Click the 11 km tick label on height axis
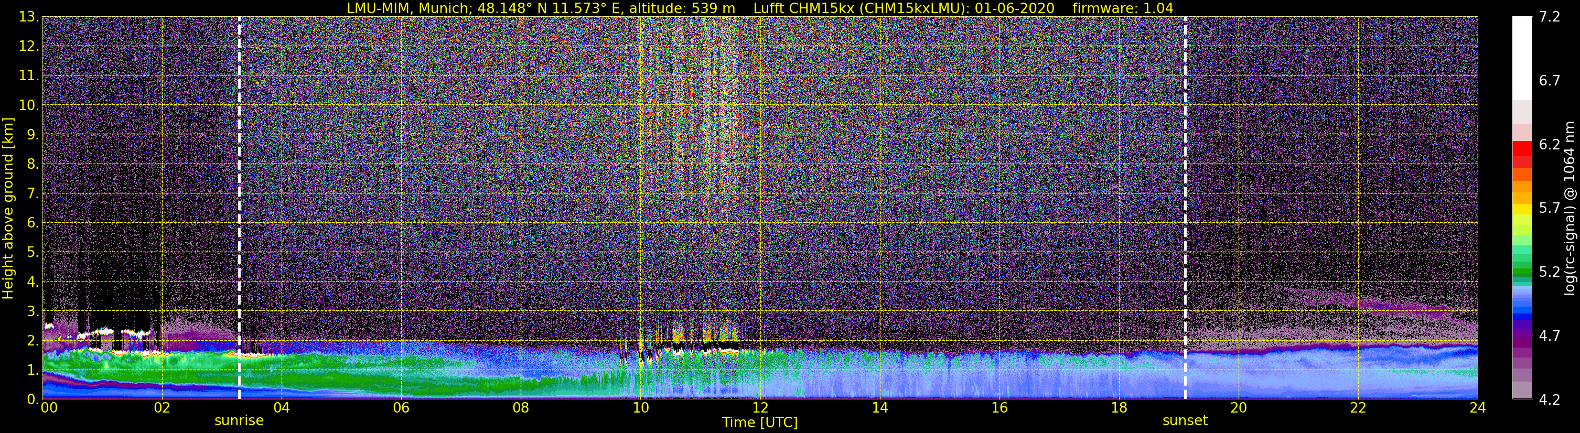This screenshot has width=1580, height=433. coord(28,75)
